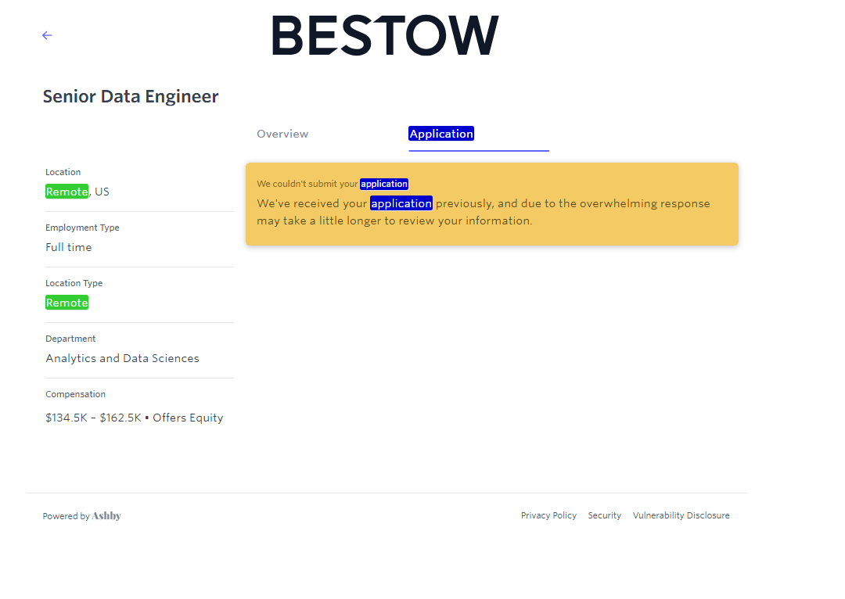
Task: Click the Department label
Action: (x=70, y=339)
